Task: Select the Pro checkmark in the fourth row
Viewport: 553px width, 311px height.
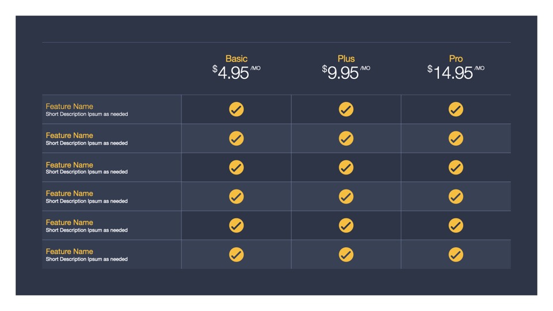Action: 456,196
